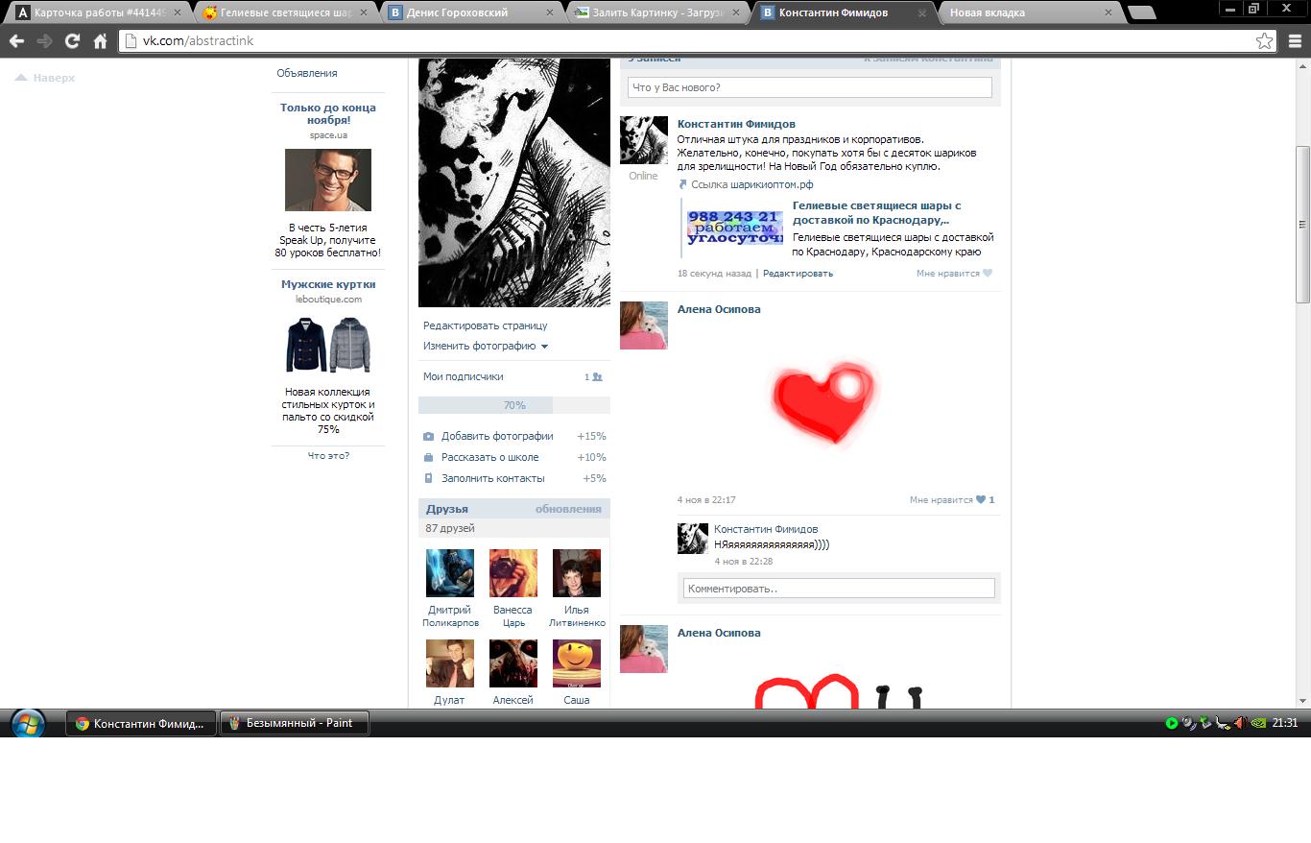Close the Денис Гороховский tab
The image size is (1311, 843).
[549, 12]
